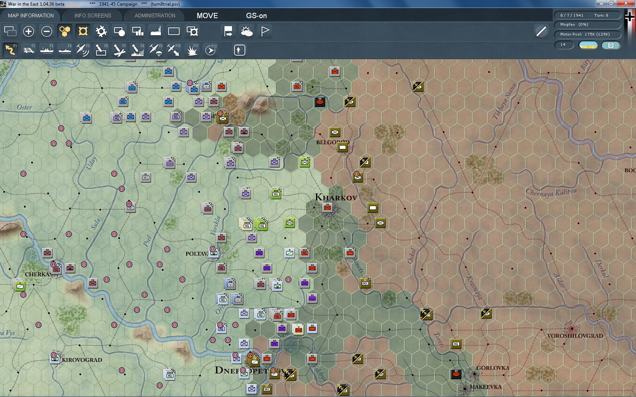Image resolution: width=636 pixels, height=397 pixels.
Task: Select the F9 air transport mode
Action: tap(156, 50)
